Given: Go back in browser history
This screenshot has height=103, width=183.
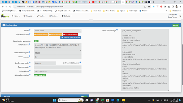Looking at the screenshot, I should tap(3, 7).
